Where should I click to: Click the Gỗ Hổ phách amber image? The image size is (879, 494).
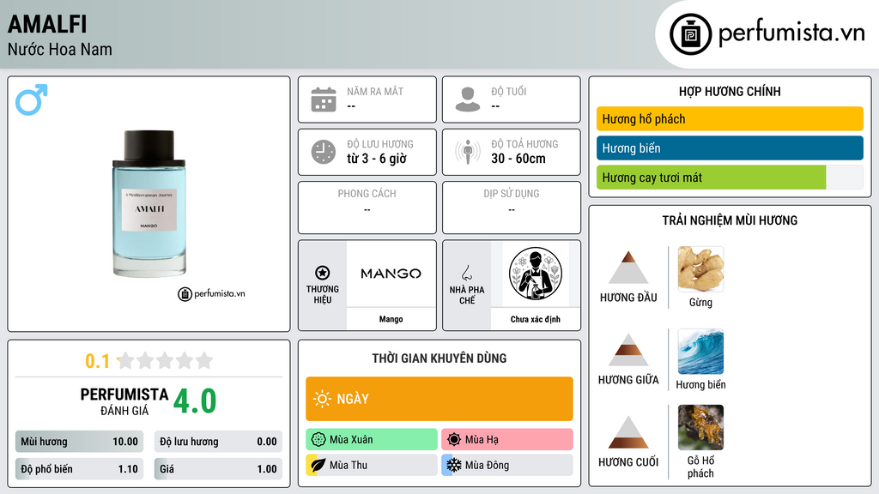click(x=700, y=427)
